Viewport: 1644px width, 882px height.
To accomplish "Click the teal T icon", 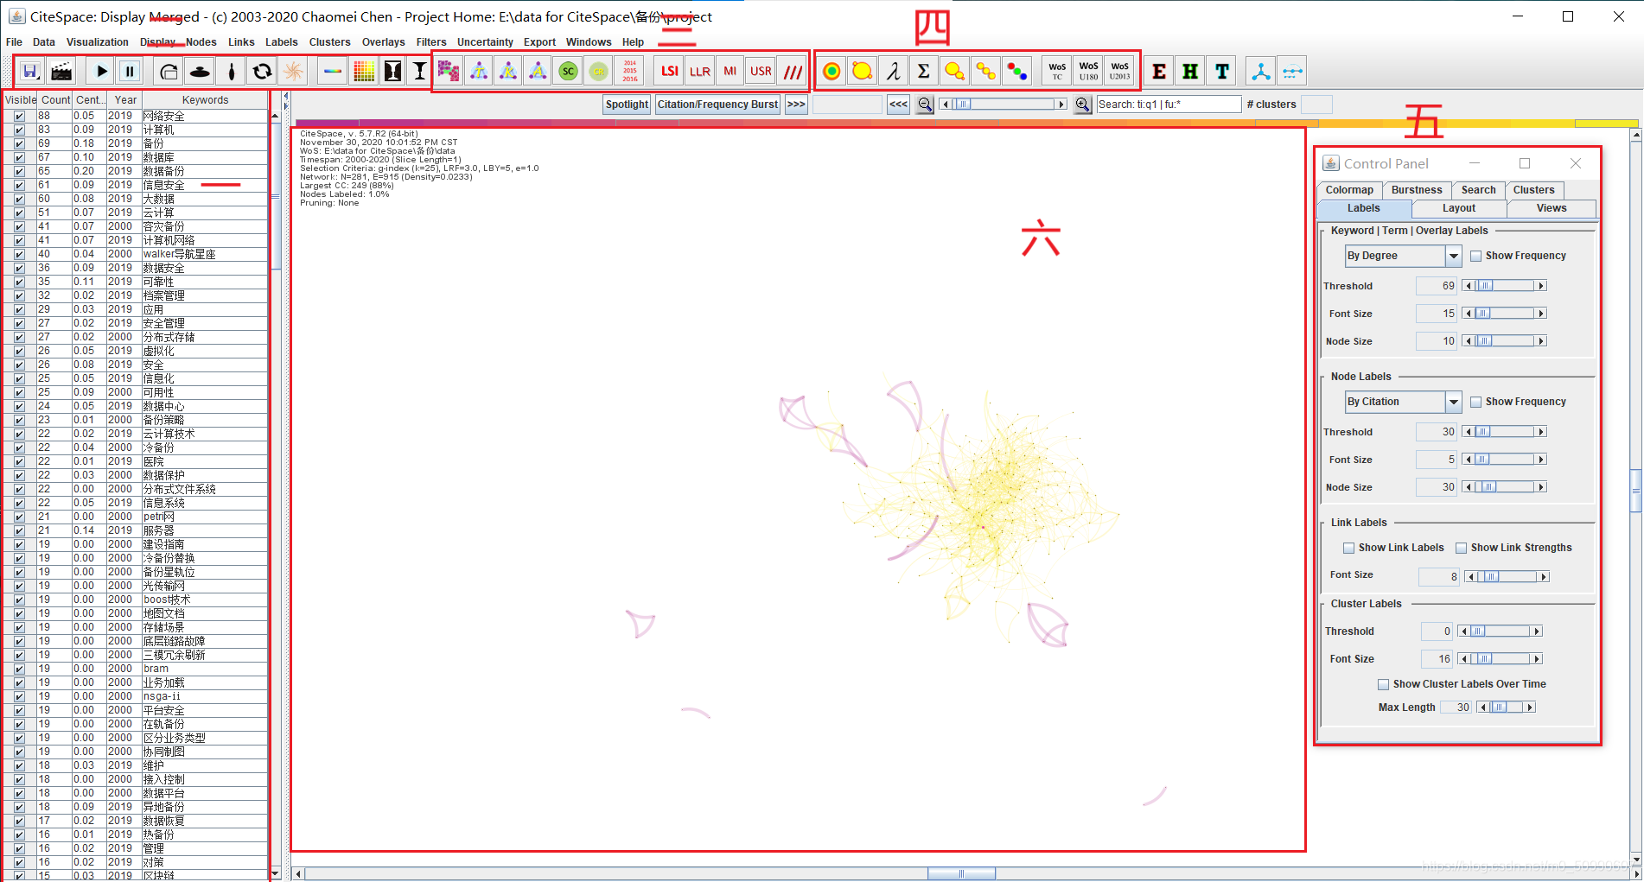I will point(1221,72).
